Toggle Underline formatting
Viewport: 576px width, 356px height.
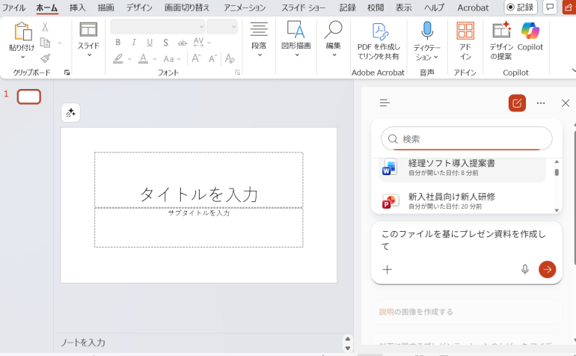point(150,43)
